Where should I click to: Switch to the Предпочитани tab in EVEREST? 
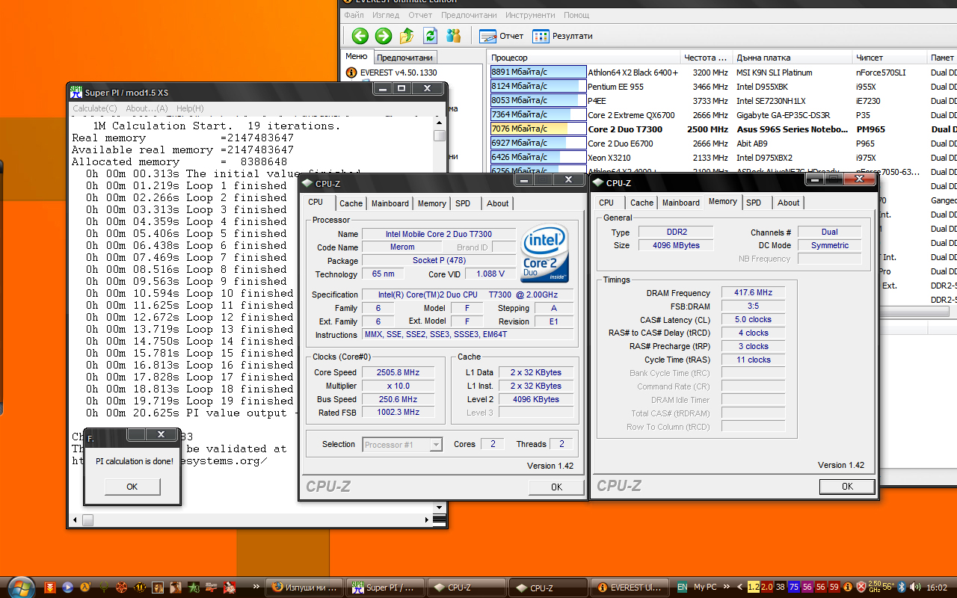click(x=404, y=58)
